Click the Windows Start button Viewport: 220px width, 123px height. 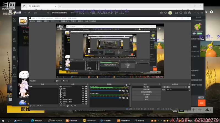pyautogui.click(x=3, y=121)
